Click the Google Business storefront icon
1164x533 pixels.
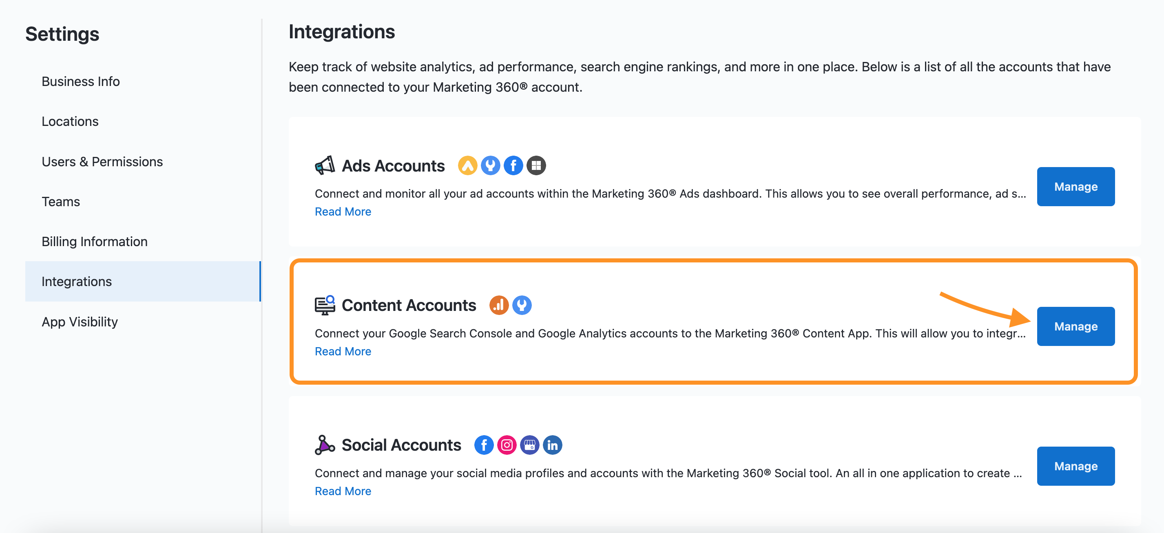pyautogui.click(x=529, y=445)
